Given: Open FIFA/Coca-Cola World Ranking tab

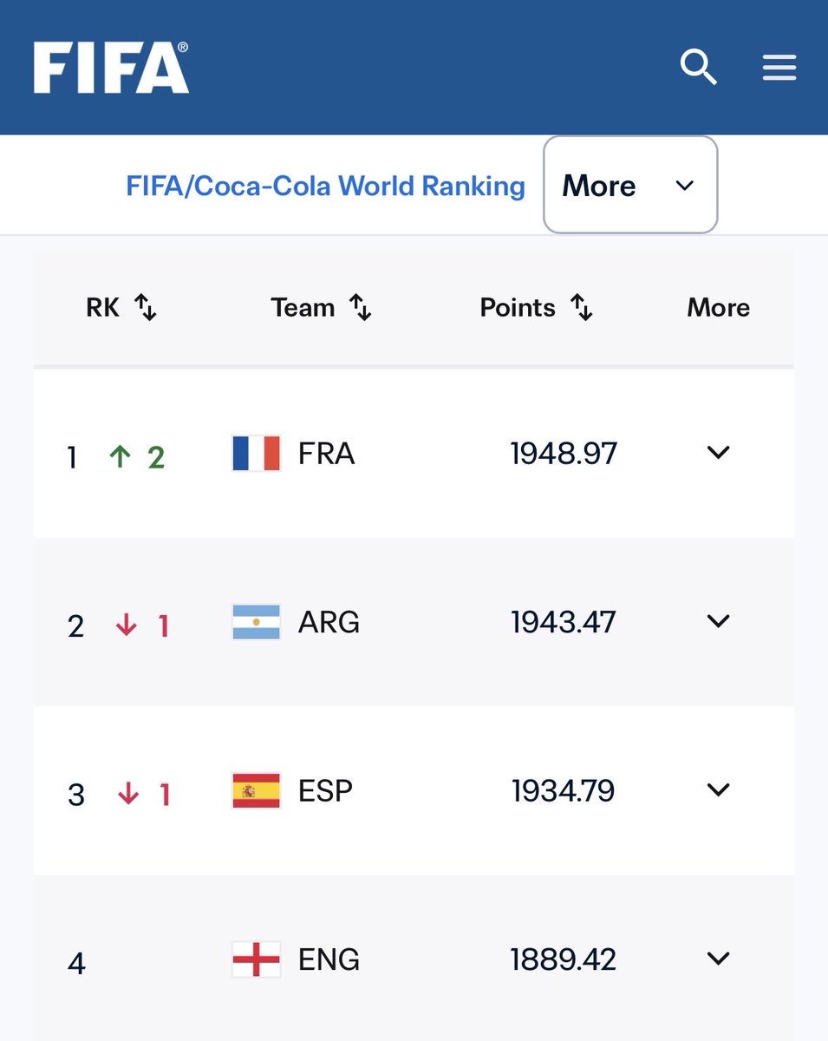Looking at the screenshot, I should [326, 186].
